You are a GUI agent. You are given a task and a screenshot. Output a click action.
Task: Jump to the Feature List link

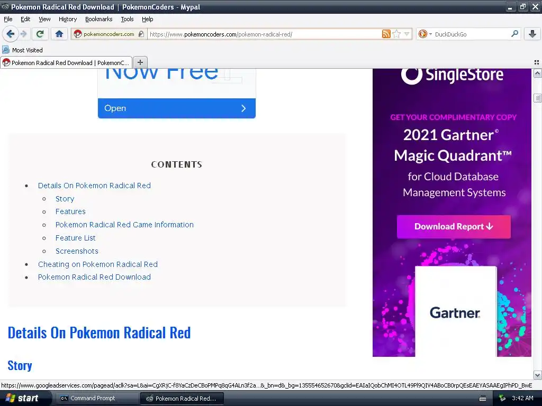[75, 238]
